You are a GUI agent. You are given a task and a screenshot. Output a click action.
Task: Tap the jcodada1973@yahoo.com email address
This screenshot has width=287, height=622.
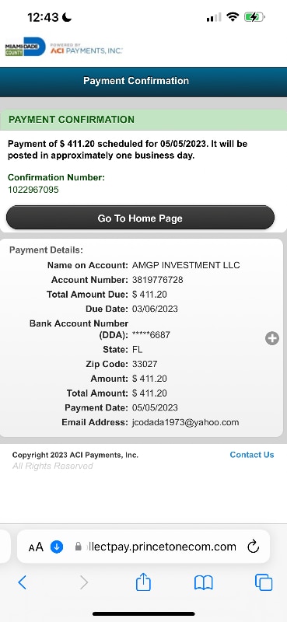pos(185,422)
